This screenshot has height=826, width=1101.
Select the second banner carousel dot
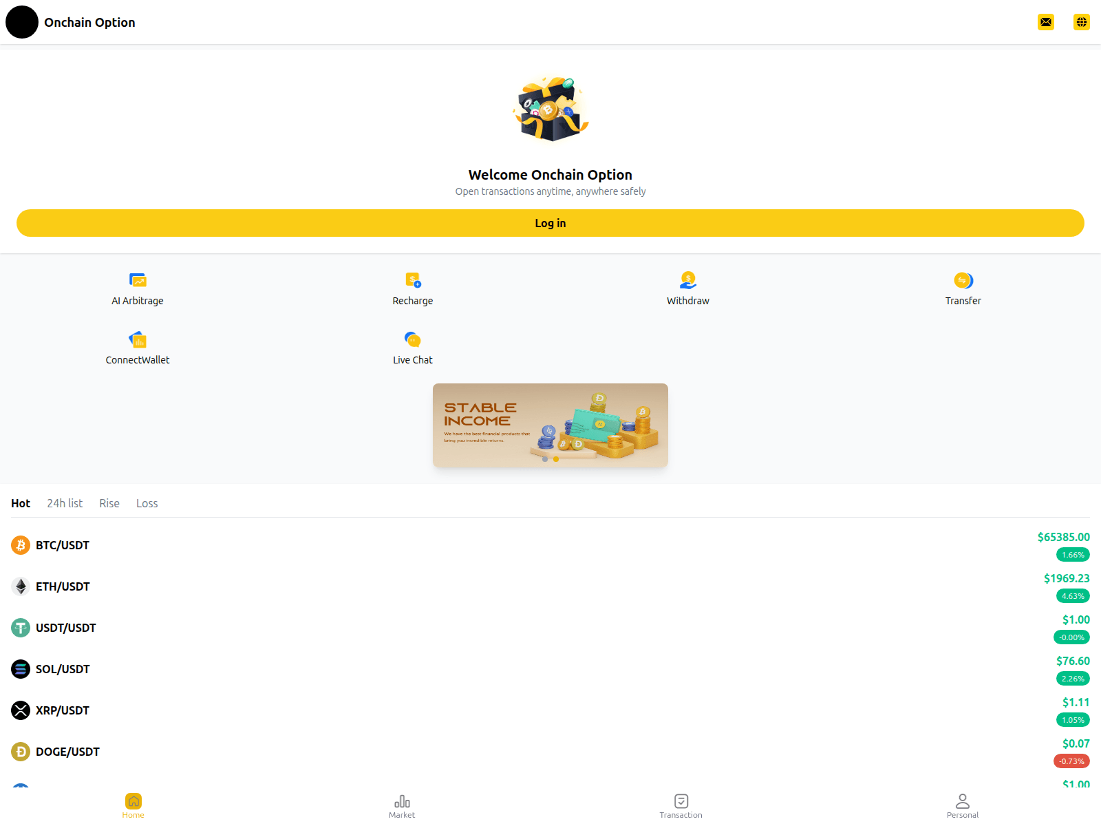(x=556, y=459)
